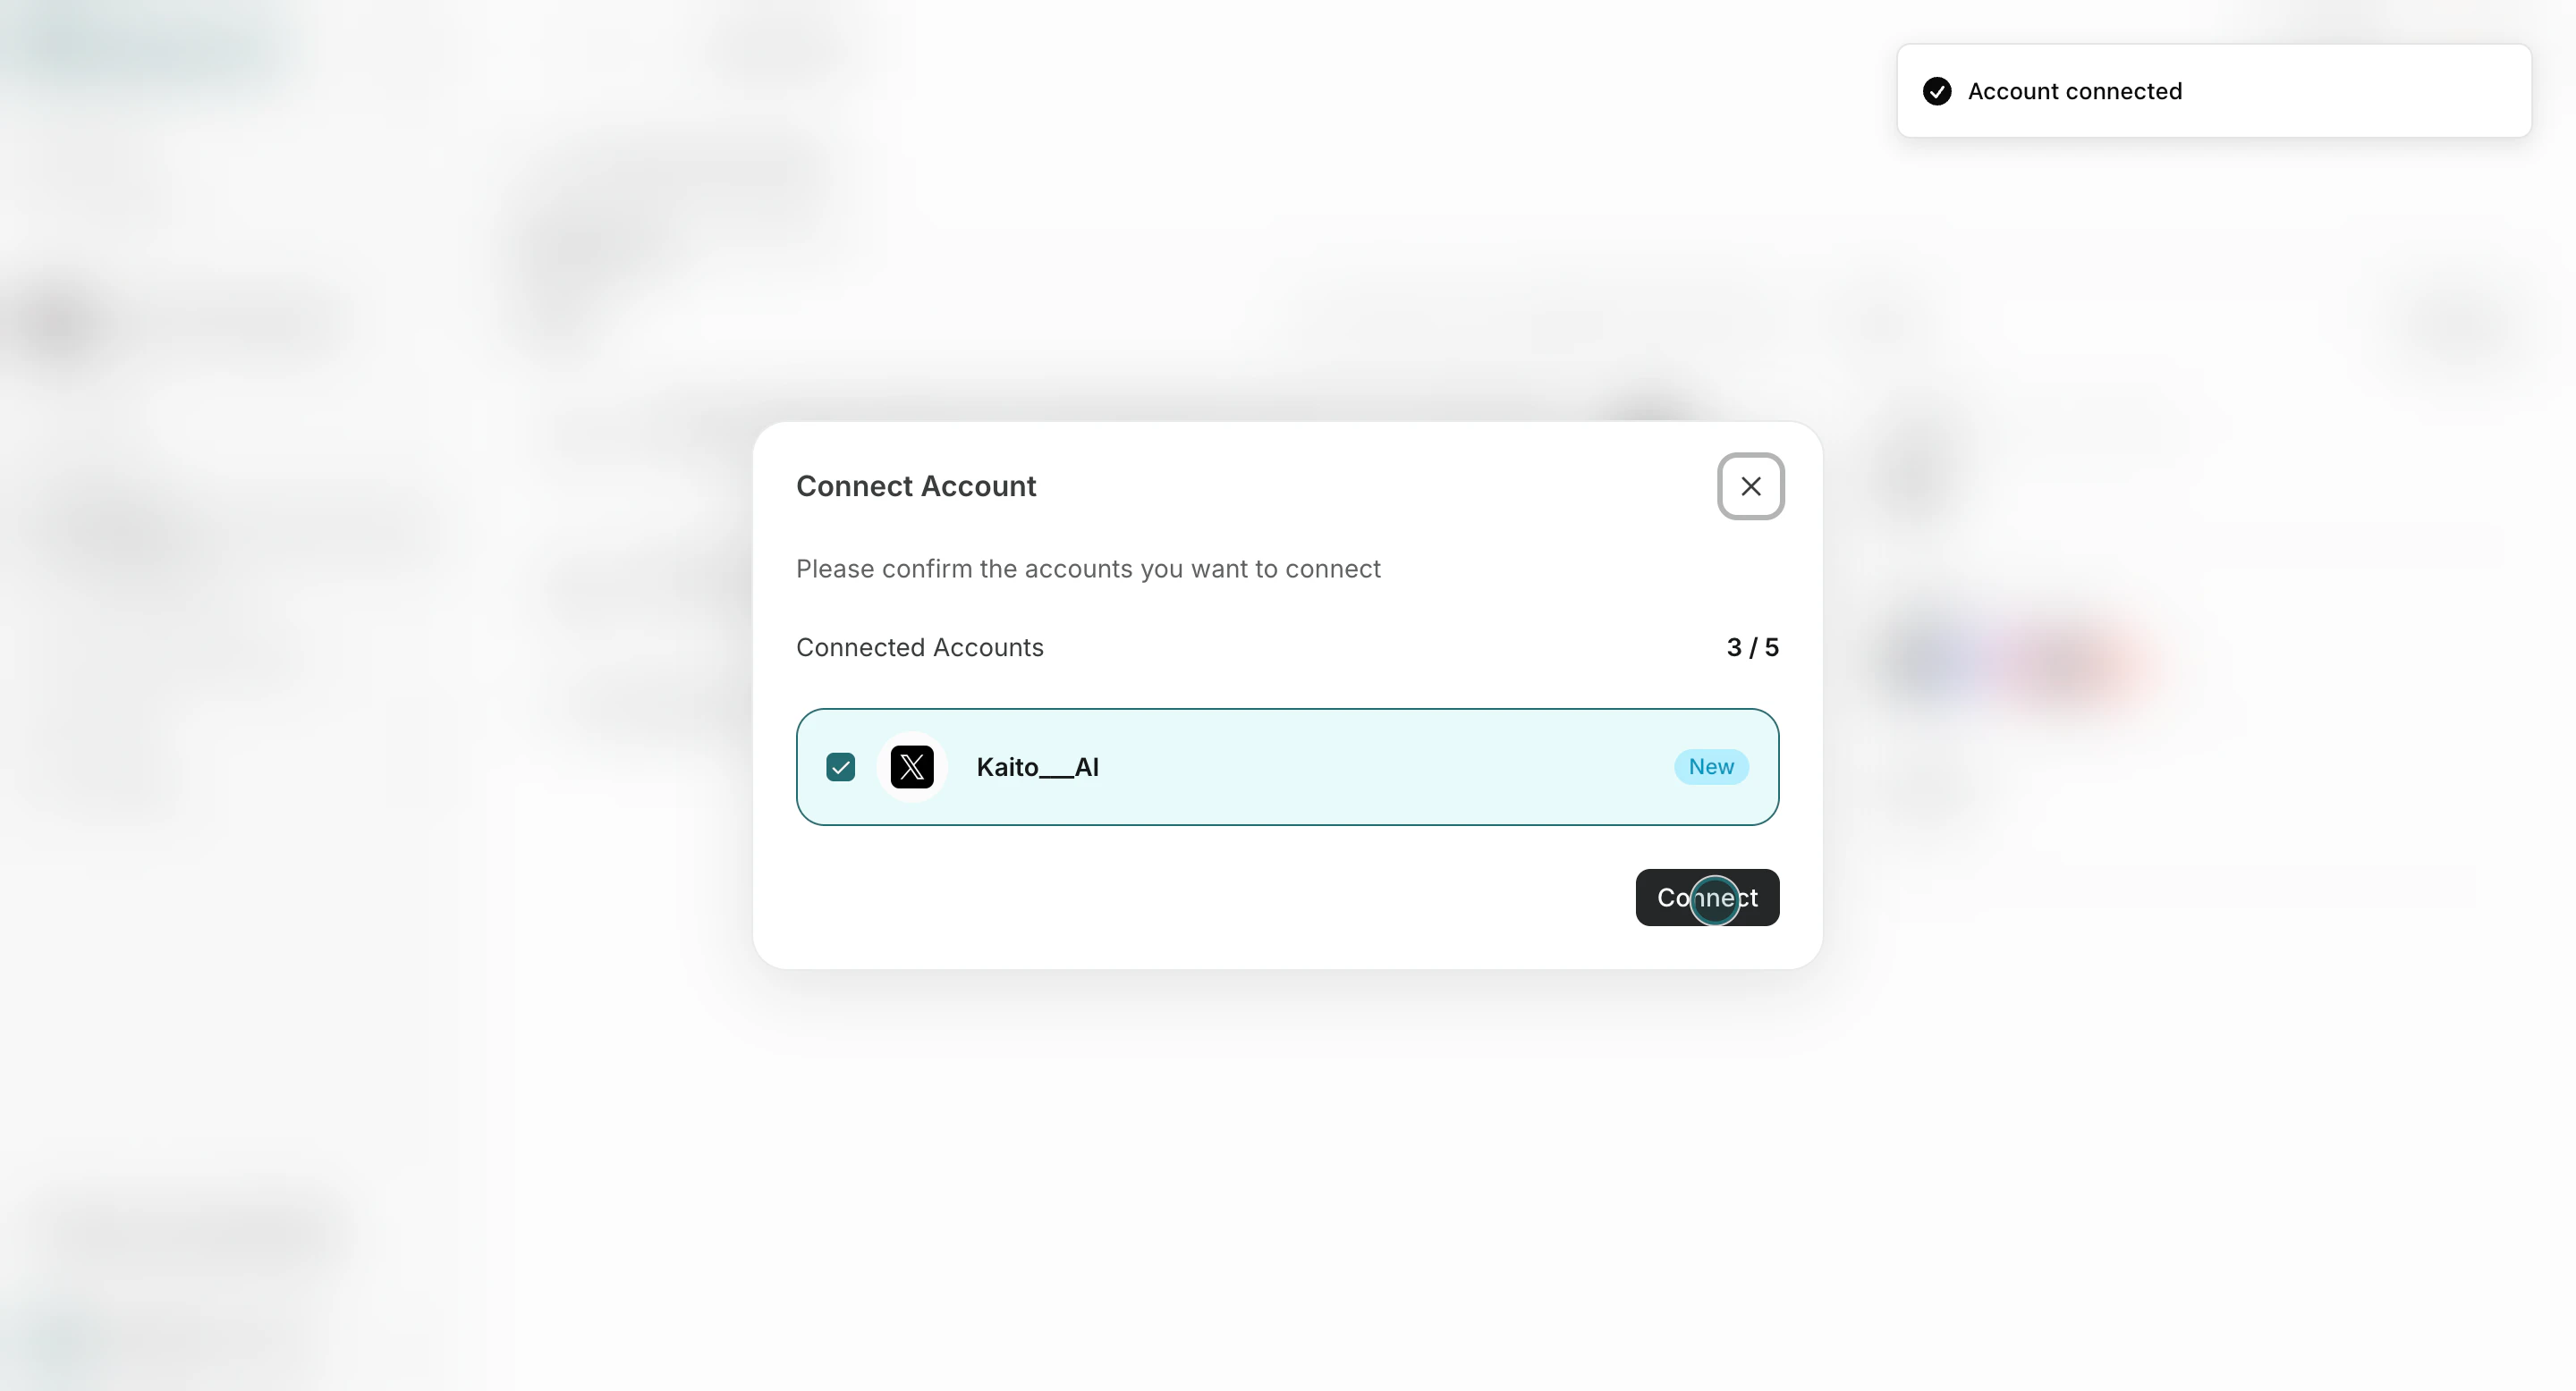
Task: Click the black X social icon inside the highlighted row
Action: coord(912,766)
